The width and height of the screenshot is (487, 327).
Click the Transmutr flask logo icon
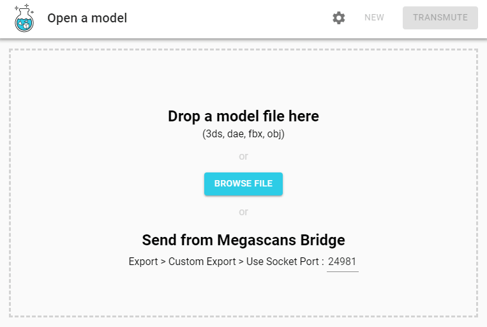click(24, 18)
